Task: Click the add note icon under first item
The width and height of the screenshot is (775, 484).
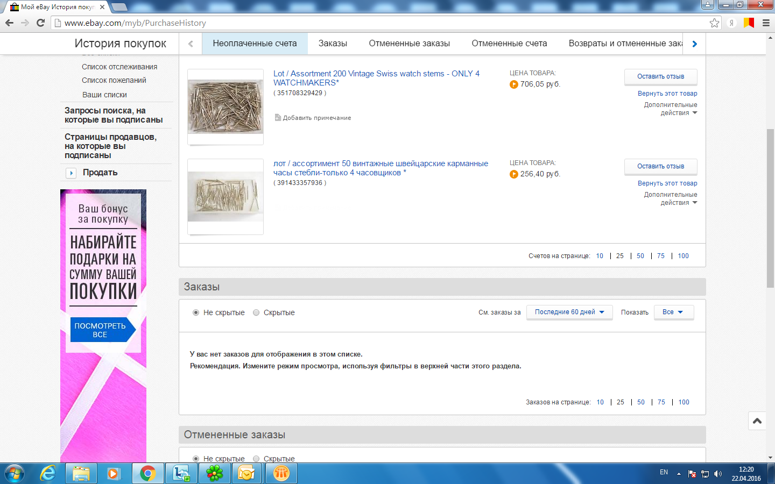Action: tap(278, 118)
